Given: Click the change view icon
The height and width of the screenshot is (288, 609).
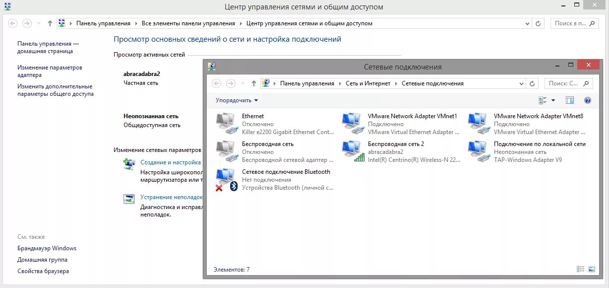Looking at the screenshot, I should (543, 100).
